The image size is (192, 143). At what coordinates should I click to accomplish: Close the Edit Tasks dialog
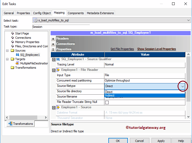pos(186,4)
